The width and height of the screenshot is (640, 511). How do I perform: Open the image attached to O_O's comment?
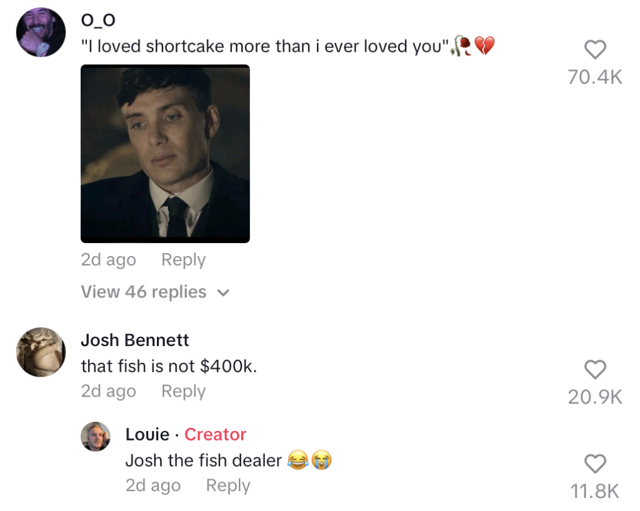[x=165, y=154]
